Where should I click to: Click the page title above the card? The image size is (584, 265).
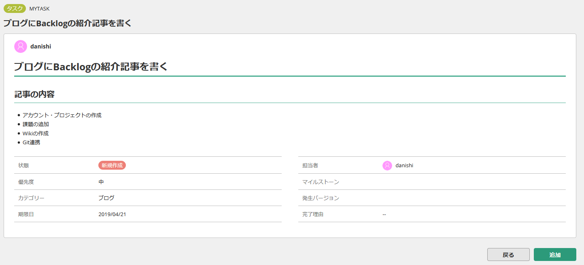[x=68, y=23]
